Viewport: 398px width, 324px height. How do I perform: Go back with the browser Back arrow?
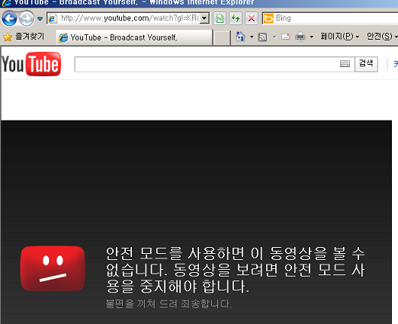9,18
